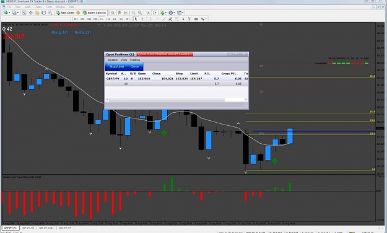The height and width of the screenshot is (233, 387).
Task: Open the arrows objects dropdown
Action: [204, 19]
